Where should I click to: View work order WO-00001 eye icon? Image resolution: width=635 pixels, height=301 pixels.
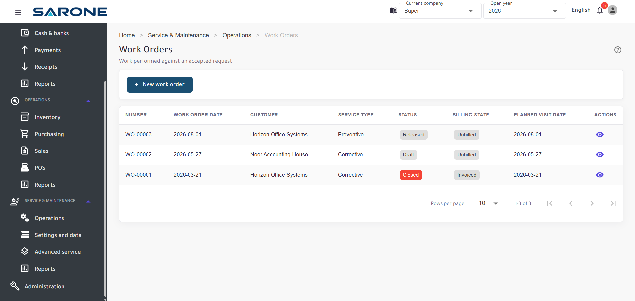tap(600, 175)
